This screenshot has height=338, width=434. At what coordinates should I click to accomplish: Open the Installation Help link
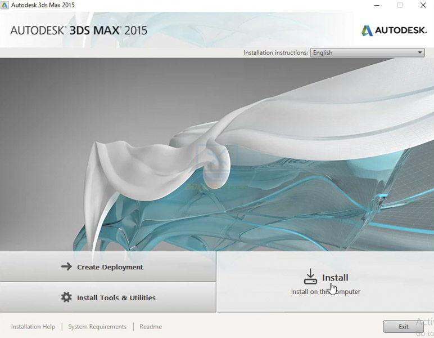pyautogui.click(x=33, y=327)
